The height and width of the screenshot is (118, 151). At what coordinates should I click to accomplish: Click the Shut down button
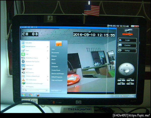coord(56,91)
